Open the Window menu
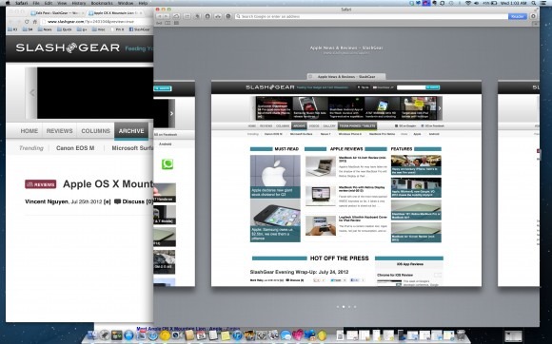This screenshot has height=344, width=552. pos(126,3)
